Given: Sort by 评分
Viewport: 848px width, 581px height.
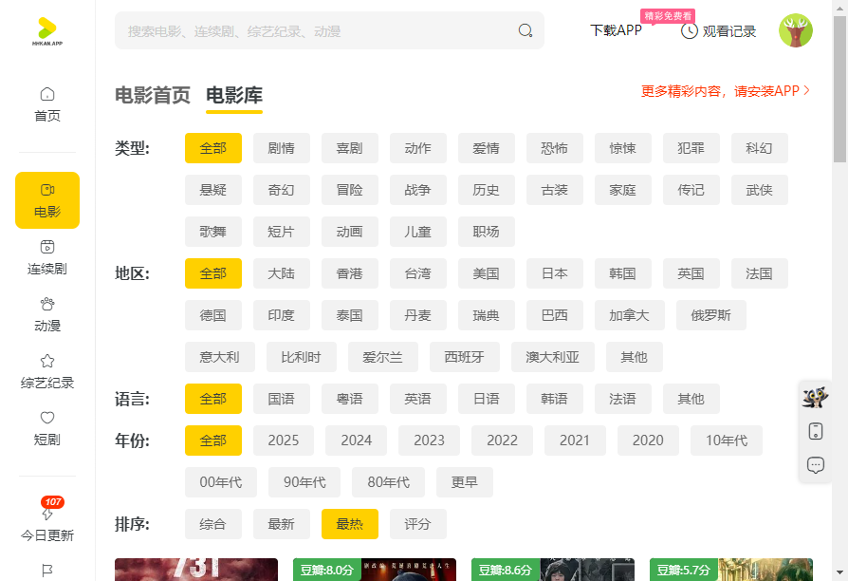Looking at the screenshot, I should [x=418, y=524].
